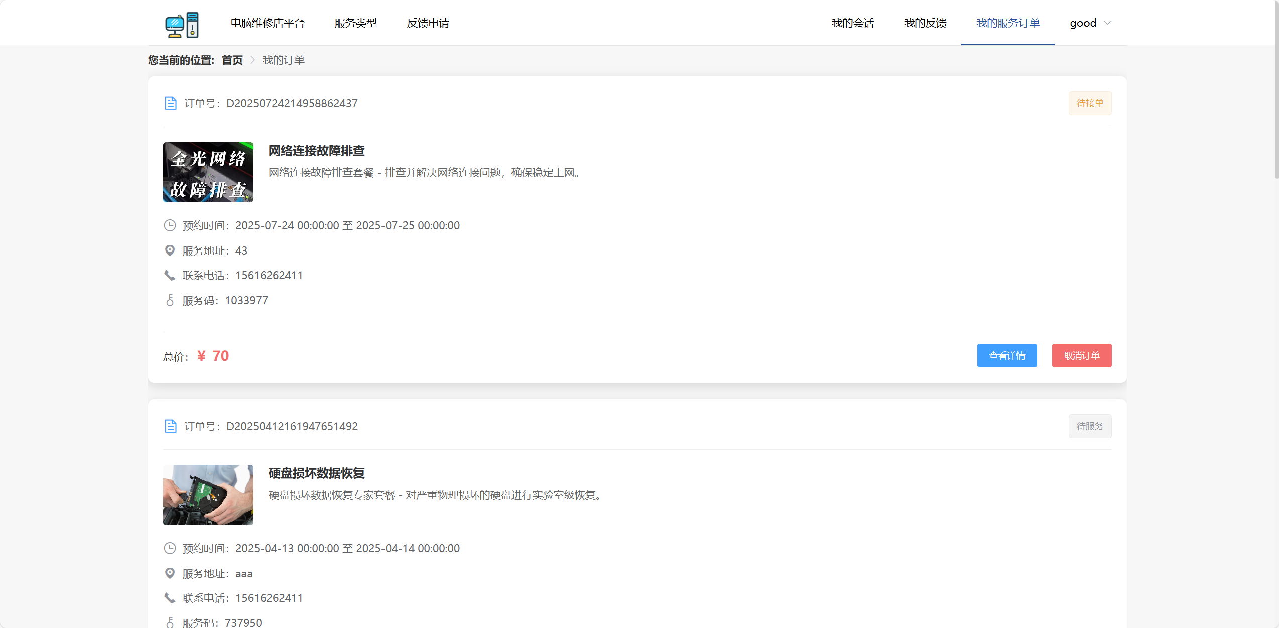This screenshot has height=628, width=1279.
Task: Click the 待接单 status badge
Action: coord(1090,103)
